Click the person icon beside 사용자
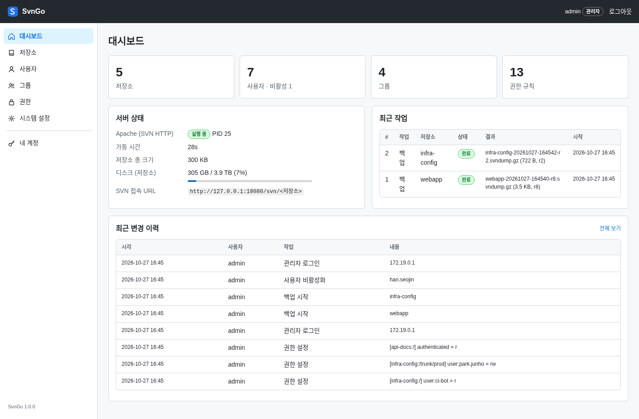 click(x=12, y=69)
